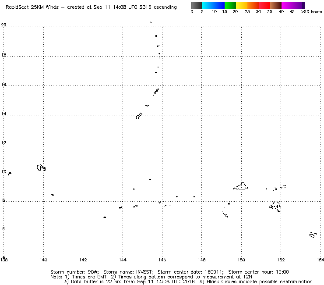Image resolution: width=324 pixels, height=285 pixels.
Task: Click the '140' longitude label on bottom axis
Action: coord(43,260)
